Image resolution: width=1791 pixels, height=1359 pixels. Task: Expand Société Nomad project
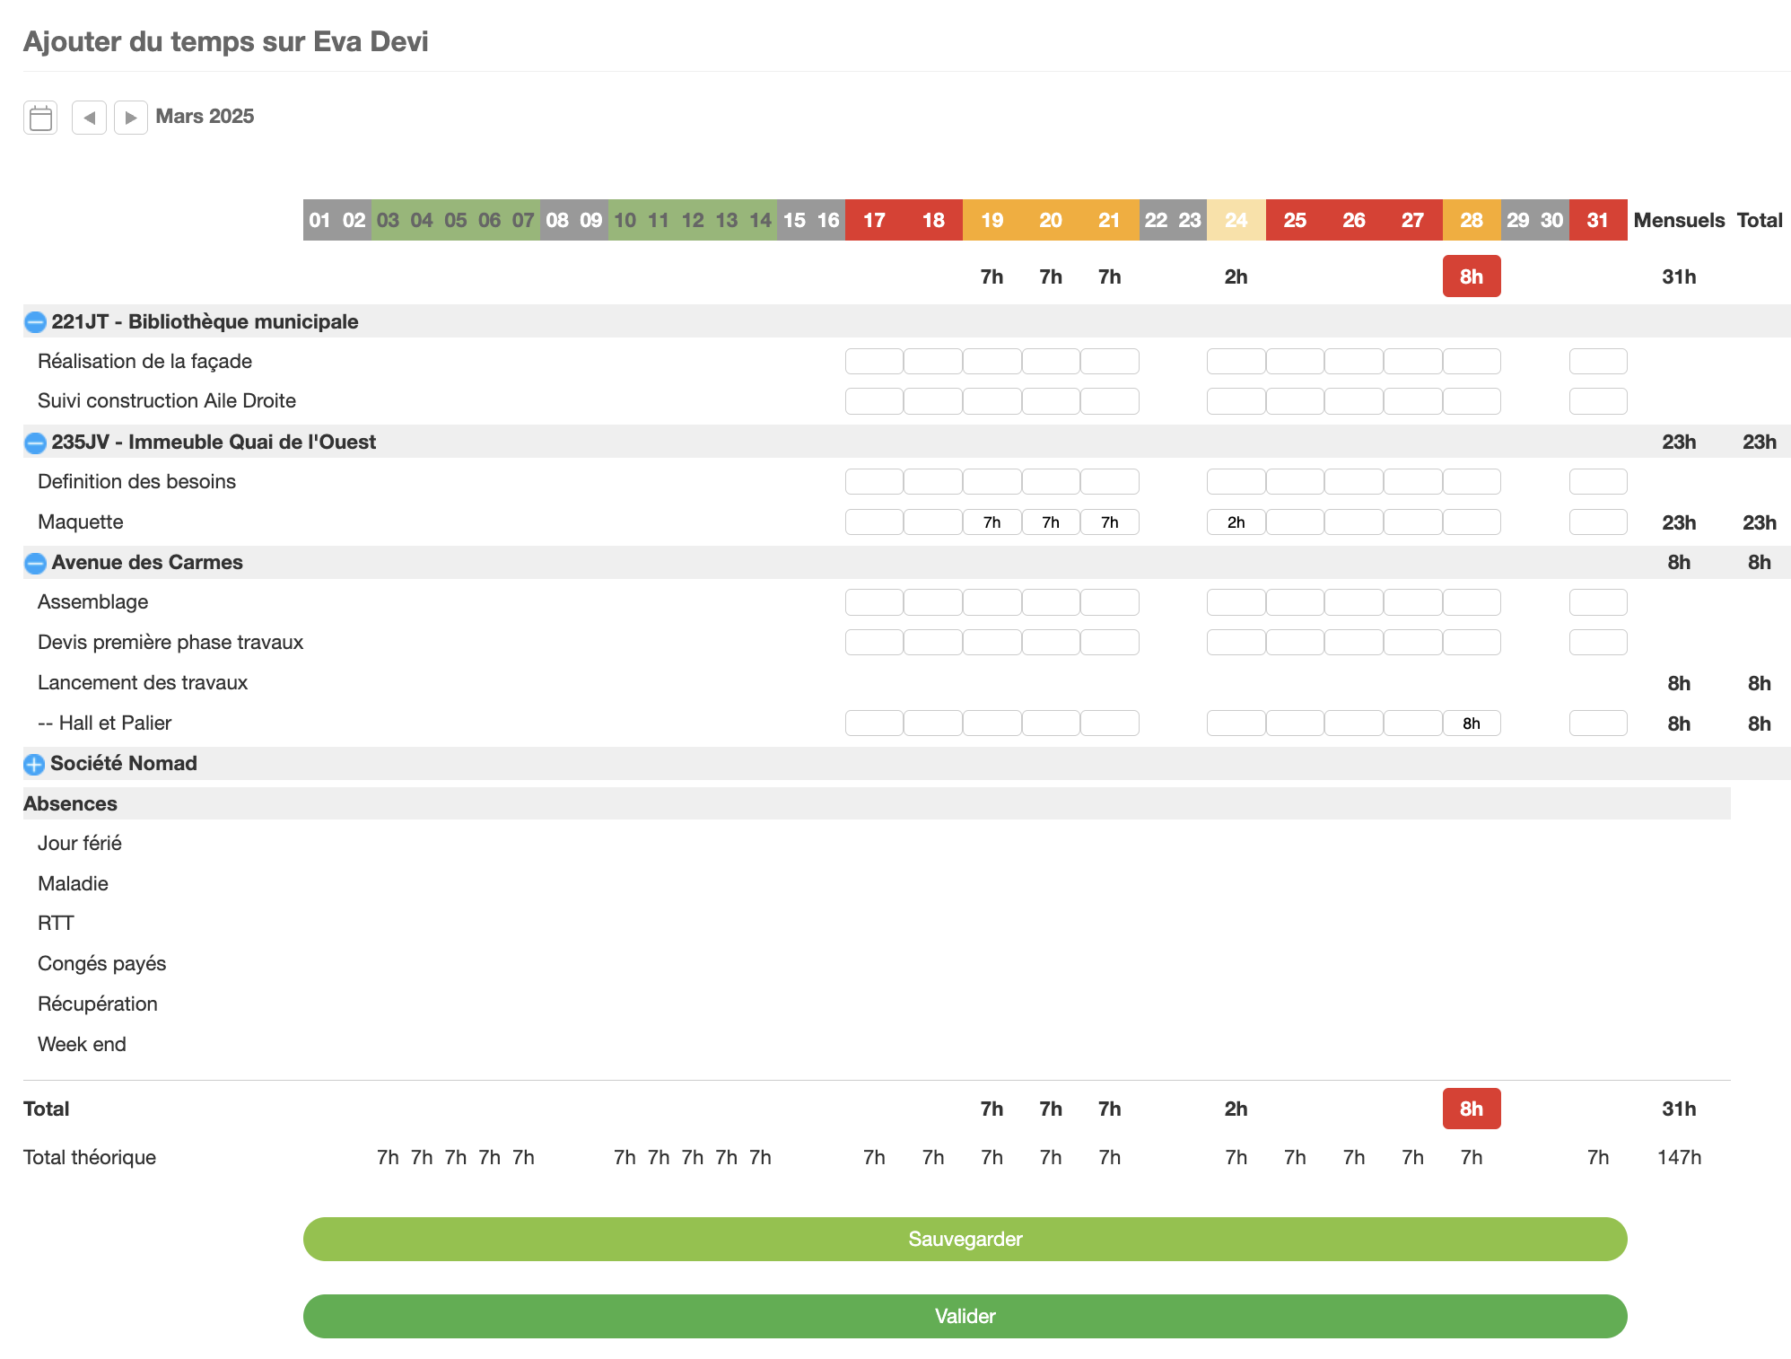coord(34,764)
